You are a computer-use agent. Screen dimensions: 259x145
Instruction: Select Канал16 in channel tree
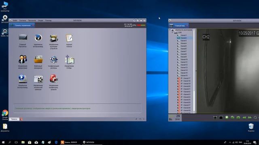pos(184,75)
